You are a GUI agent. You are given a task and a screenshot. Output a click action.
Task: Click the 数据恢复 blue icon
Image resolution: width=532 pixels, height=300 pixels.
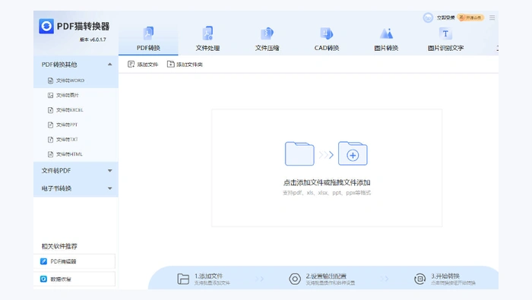(x=43, y=279)
